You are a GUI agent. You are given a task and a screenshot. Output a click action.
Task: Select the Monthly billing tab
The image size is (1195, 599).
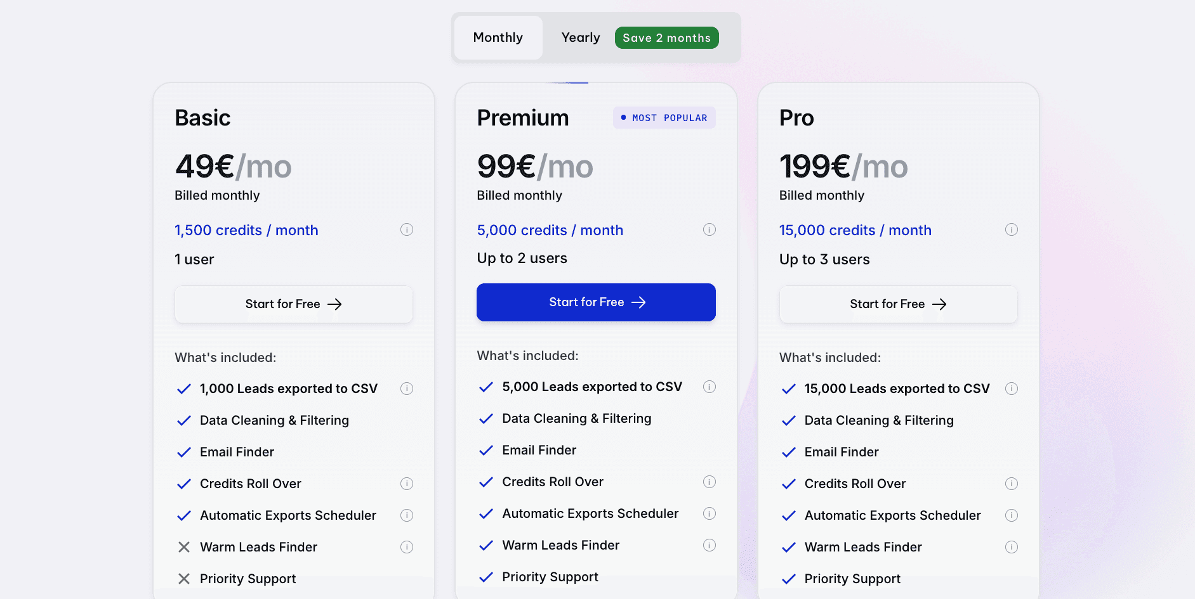pos(498,37)
